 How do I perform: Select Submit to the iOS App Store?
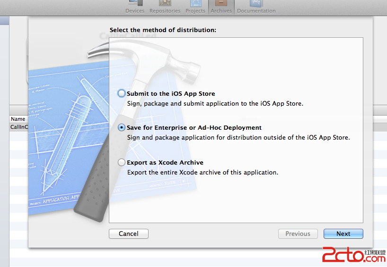(122, 93)
